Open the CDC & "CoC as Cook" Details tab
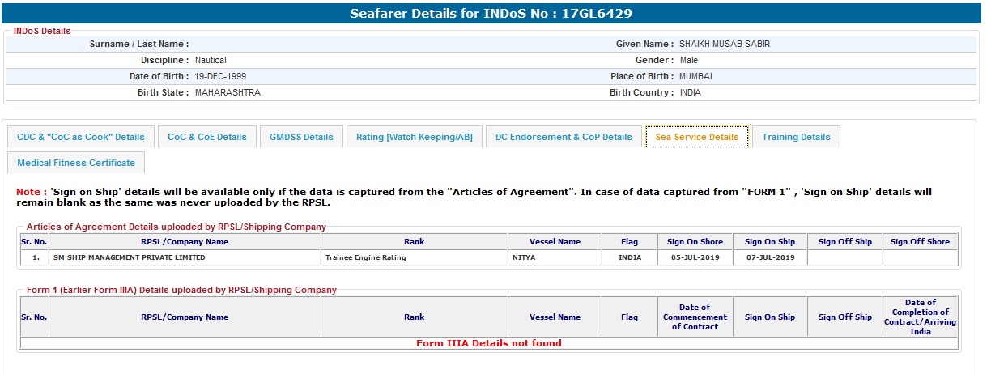This screenshot has width=991, height=374. pos(81,137)
